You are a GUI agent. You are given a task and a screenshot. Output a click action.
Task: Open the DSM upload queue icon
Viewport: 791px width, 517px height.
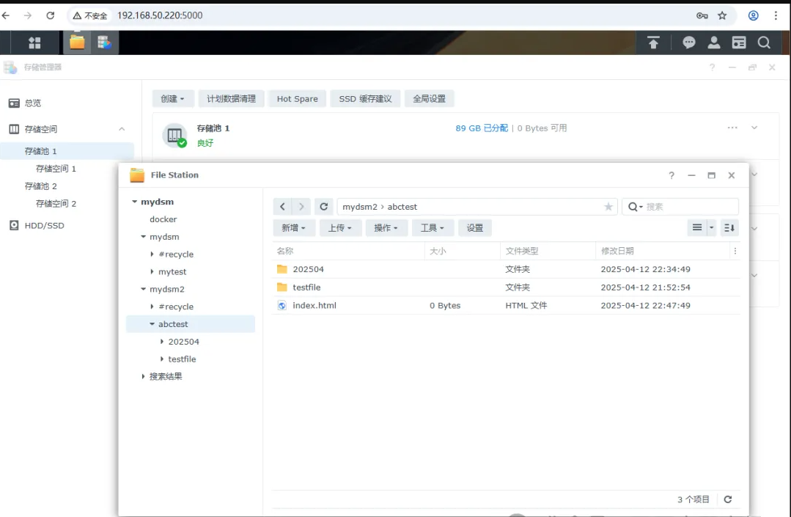pyautogui.click(x=653, y=43)
